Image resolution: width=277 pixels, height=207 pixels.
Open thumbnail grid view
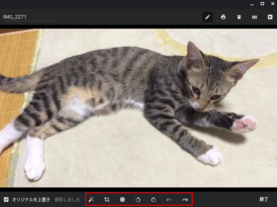tap(254, 17)
